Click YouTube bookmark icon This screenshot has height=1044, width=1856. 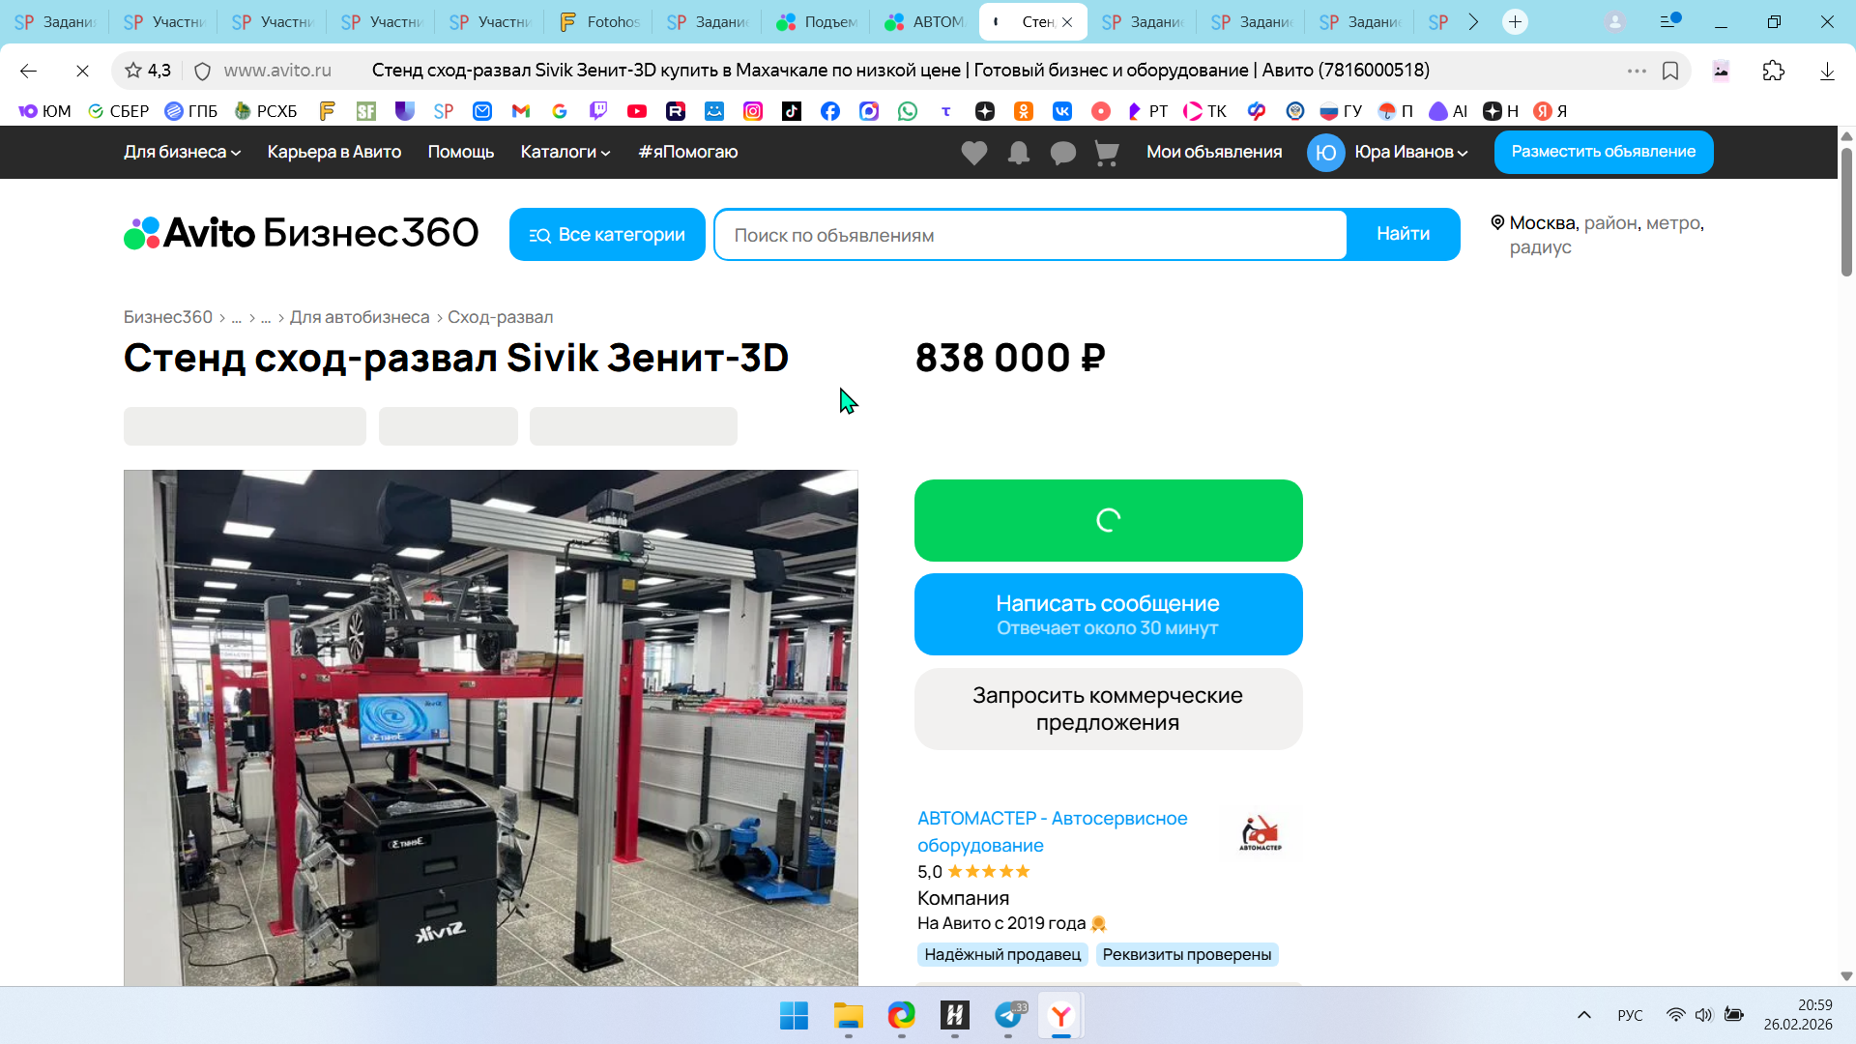[x=636, y=111]
